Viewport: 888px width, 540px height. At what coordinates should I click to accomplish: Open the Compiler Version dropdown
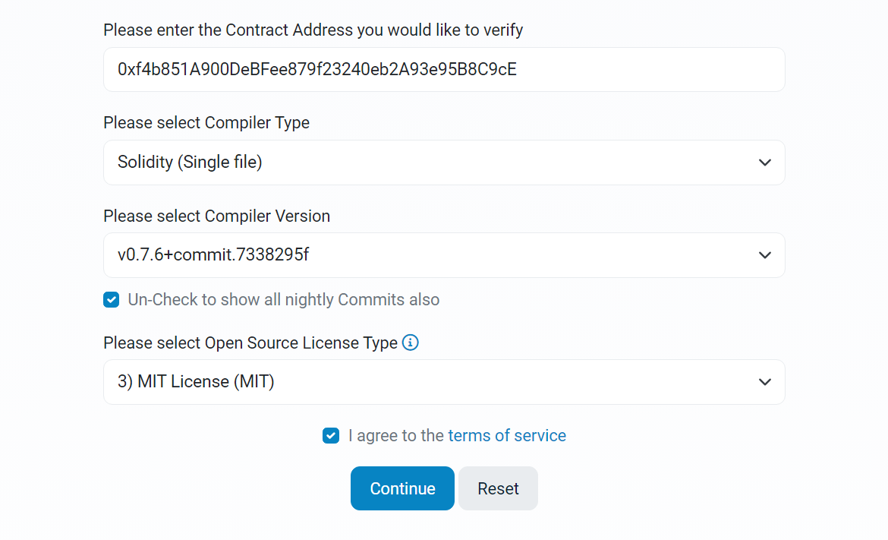(444, 255)
